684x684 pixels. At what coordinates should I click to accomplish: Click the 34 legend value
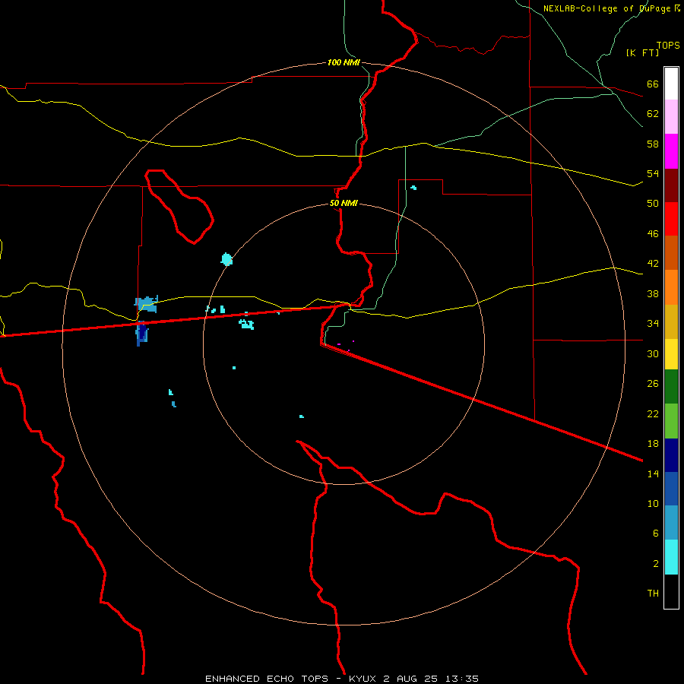point(653,323)
